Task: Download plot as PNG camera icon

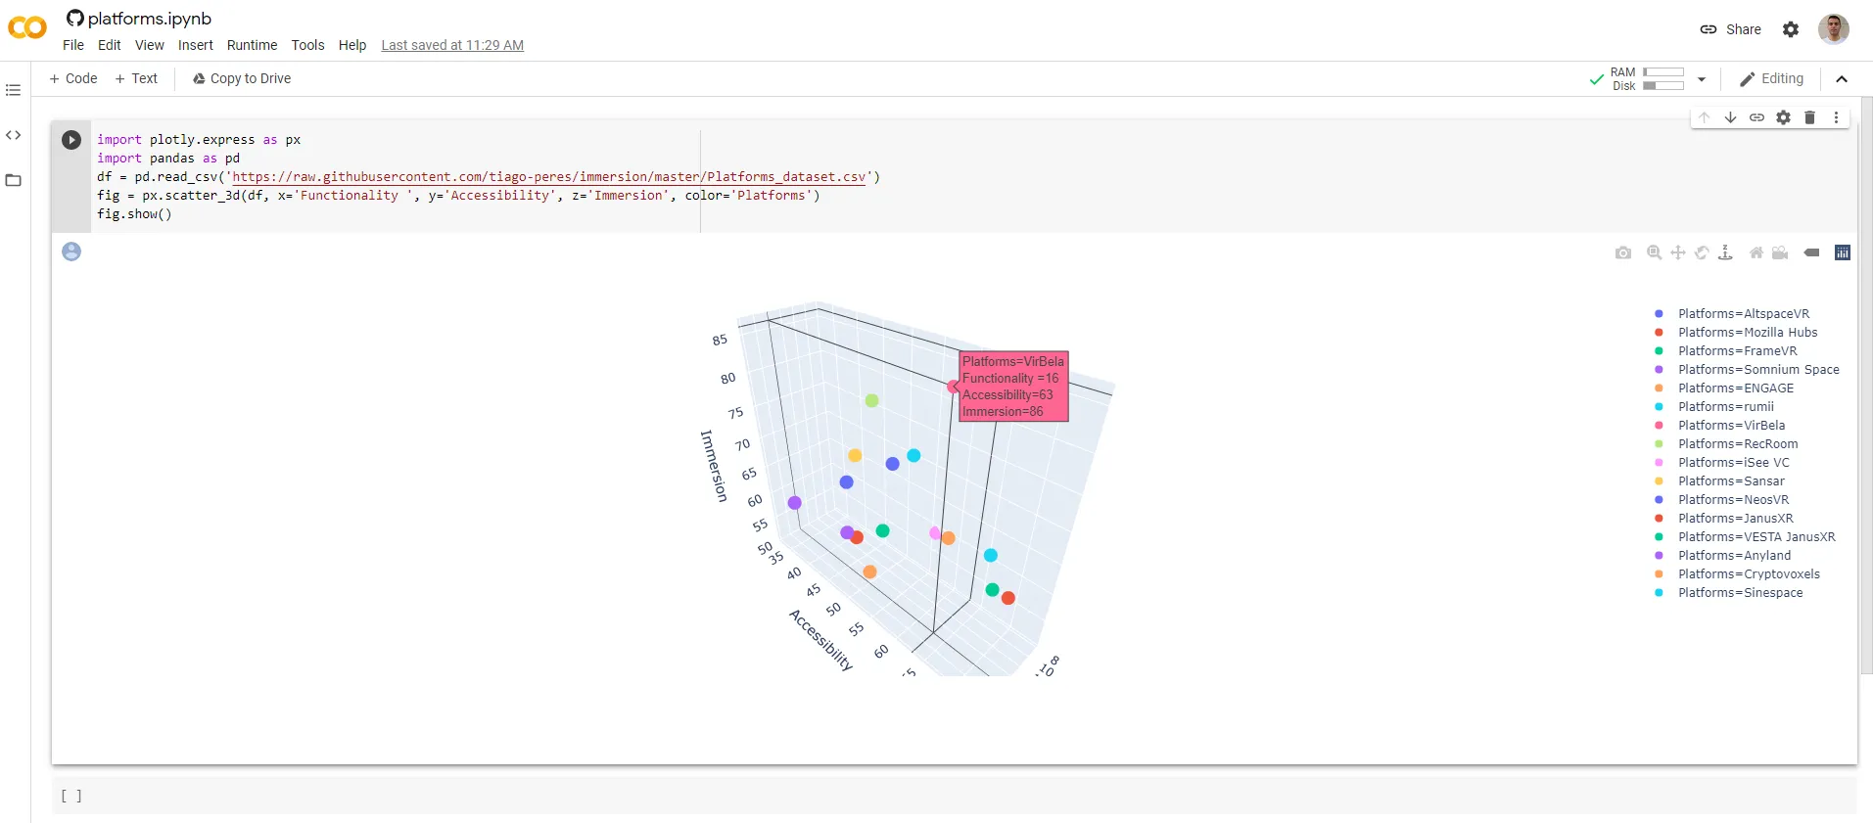Action: pyautogui.click(x=1623, y=252)
